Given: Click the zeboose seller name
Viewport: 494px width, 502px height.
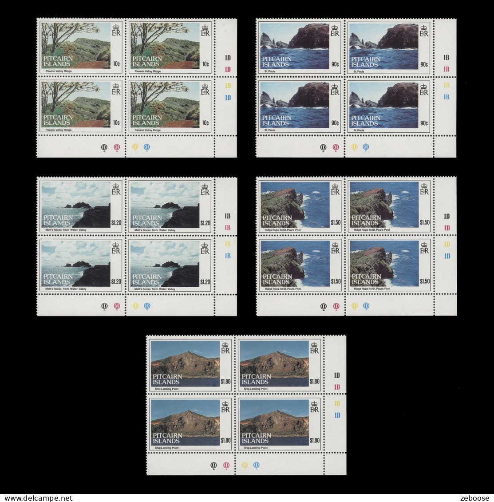Looking at the screenshot, I should click(x=477, y=498).
